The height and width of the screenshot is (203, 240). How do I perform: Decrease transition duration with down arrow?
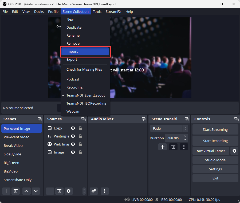[x=185, y=140]
